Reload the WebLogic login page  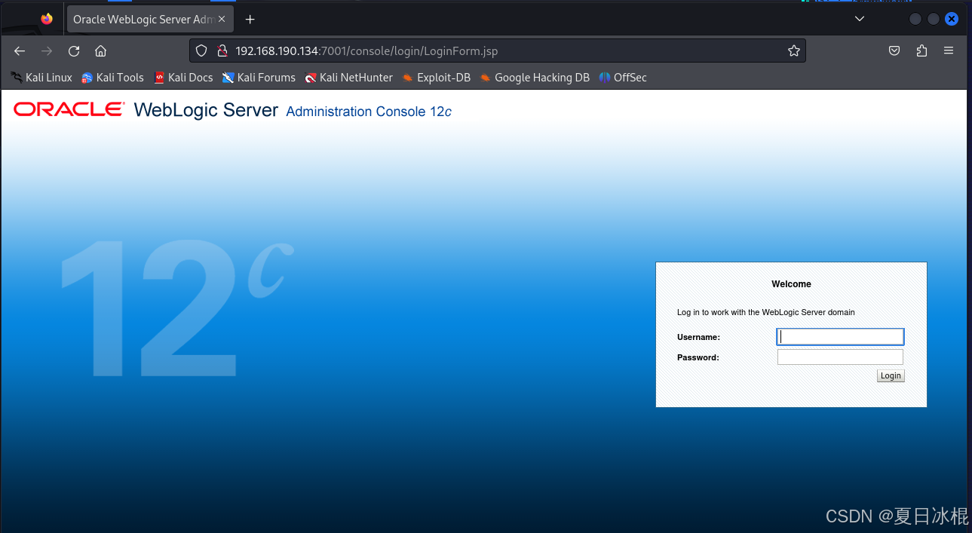[x=74, y=51]
